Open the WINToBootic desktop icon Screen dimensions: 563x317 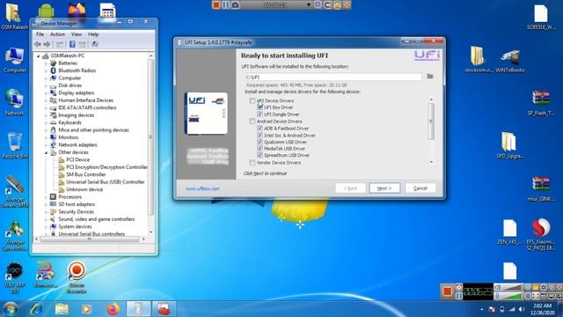(x=510, y=60)
